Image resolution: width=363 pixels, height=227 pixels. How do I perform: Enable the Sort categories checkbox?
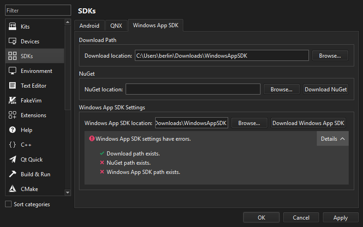click(8, 204)
